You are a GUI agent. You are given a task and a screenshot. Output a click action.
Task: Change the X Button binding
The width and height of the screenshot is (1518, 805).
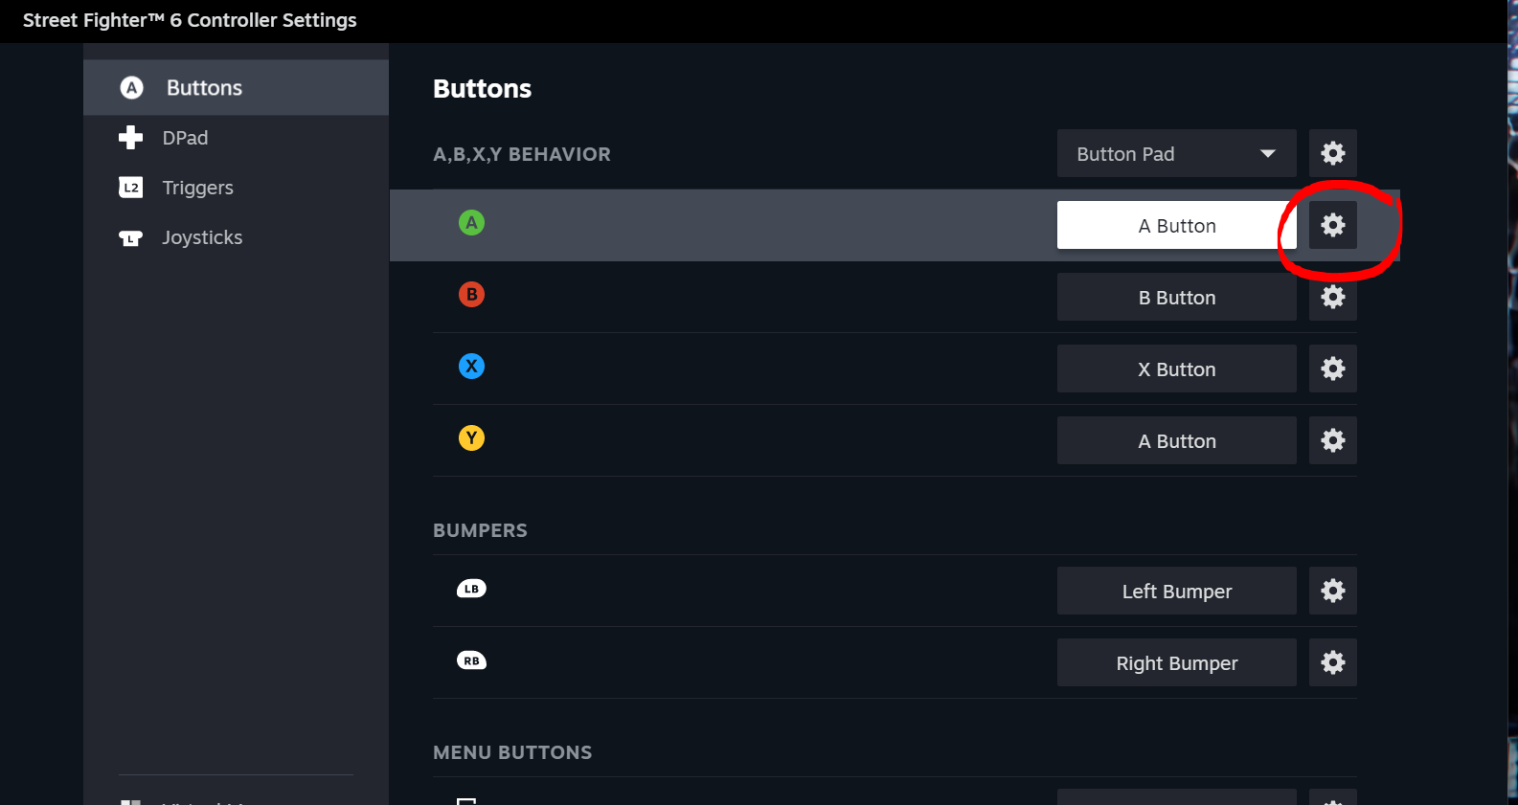pyautogui.click(x=1176, y=369)
